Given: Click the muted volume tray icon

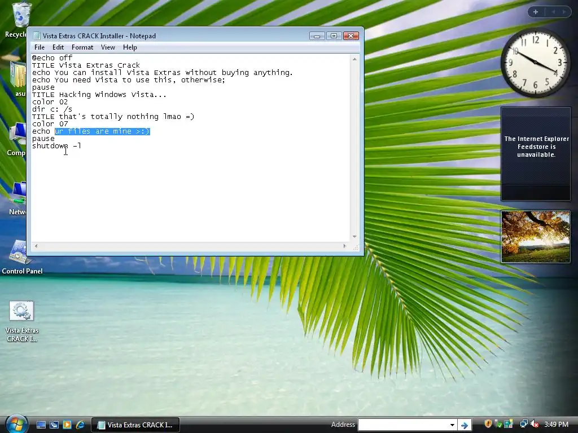Looking at the screenshot, I should point(535,424).
